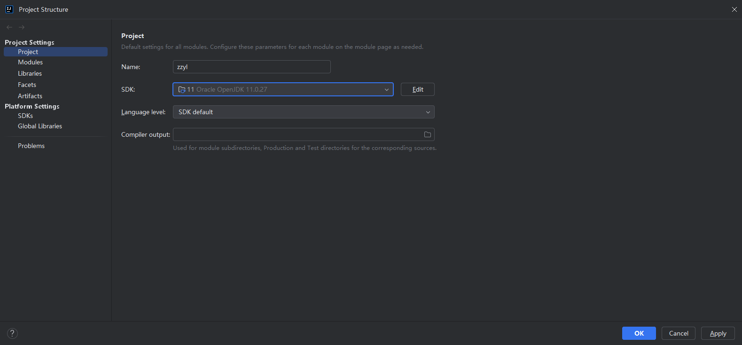The height and width of the screenshot is (345, 742).
Task: Close the Project Structure dialog
Action: coord(734,9)
